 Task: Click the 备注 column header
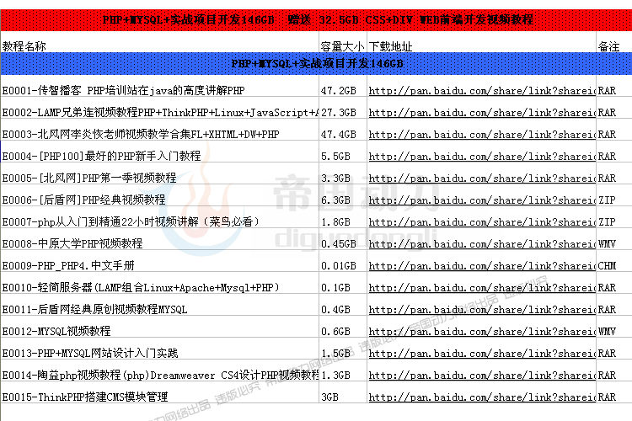tap(608, 46)
